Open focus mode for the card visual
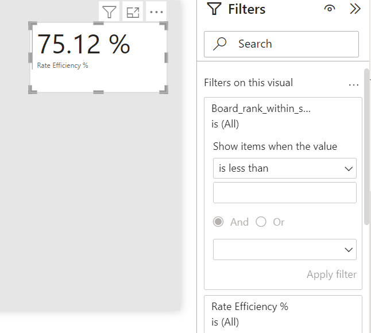The image size is (371, 333). (133, 12)
